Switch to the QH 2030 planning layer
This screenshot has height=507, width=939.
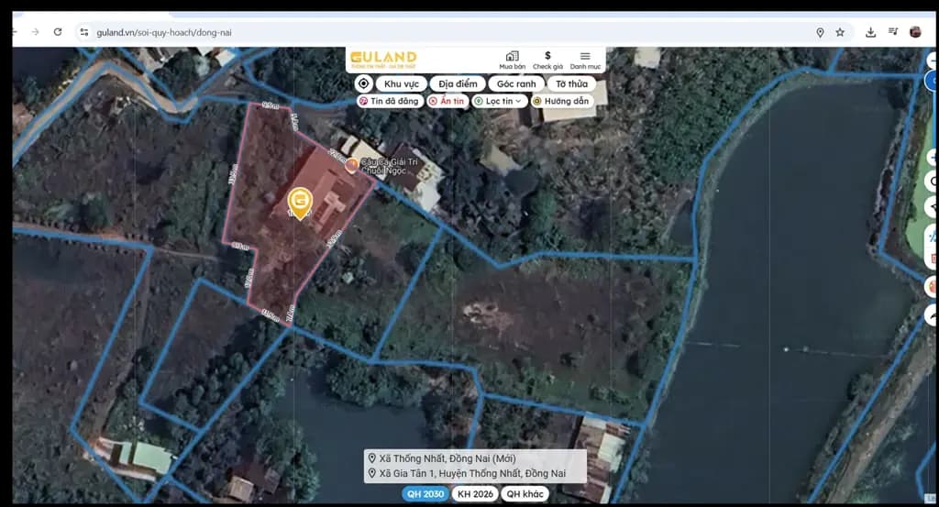point(425,494)
